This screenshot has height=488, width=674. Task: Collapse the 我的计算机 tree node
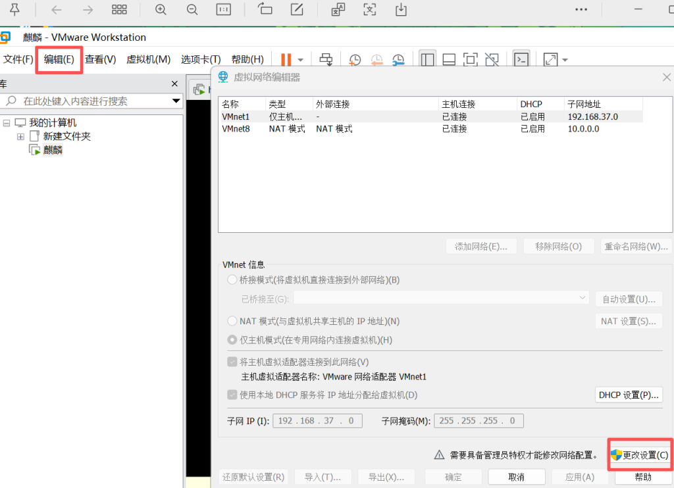[7, 123]
